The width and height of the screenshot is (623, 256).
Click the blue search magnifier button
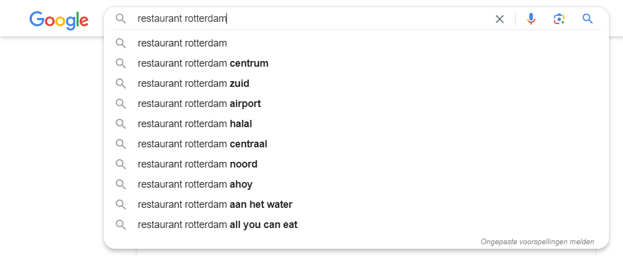click(588, 19)
